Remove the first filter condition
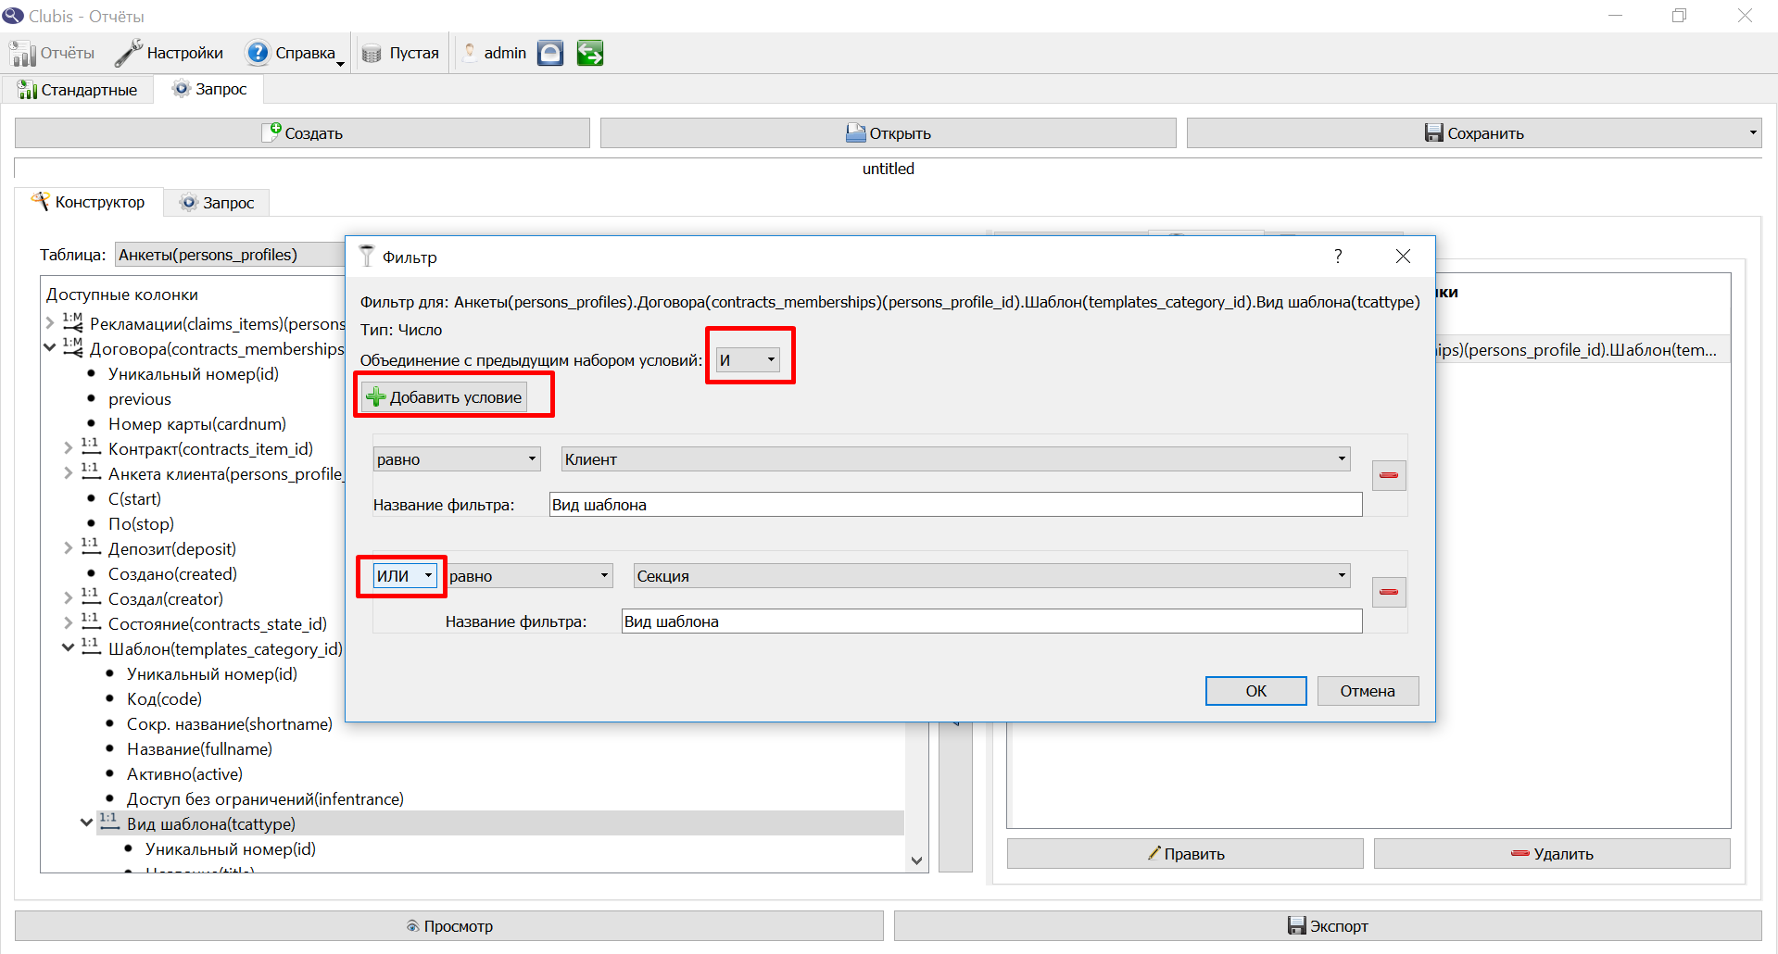Image resolution: width=1778 pixels, height=954 pixels. tap(1389, 475)
